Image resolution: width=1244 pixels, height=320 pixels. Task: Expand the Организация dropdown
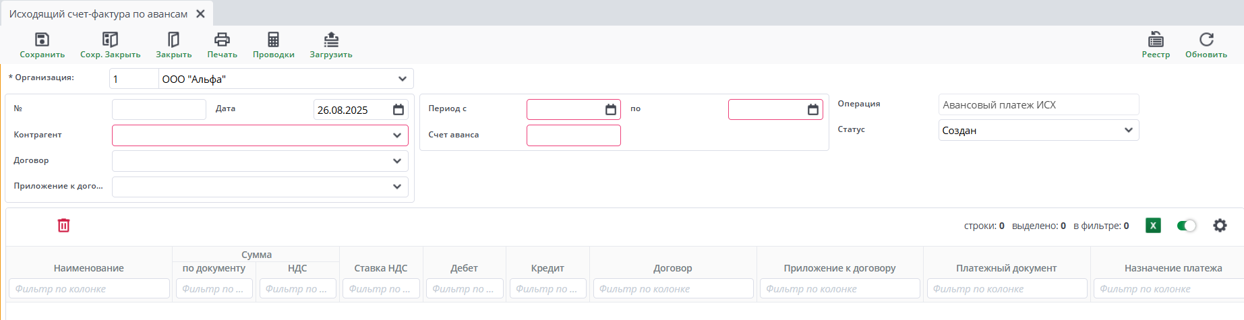coord(403,79)
